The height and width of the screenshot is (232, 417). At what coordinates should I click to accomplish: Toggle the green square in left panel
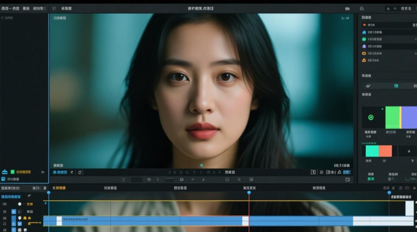point(12,172)
